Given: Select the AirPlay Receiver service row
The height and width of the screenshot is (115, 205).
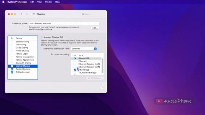Looking at the screenshot, I should click(23, 72).
